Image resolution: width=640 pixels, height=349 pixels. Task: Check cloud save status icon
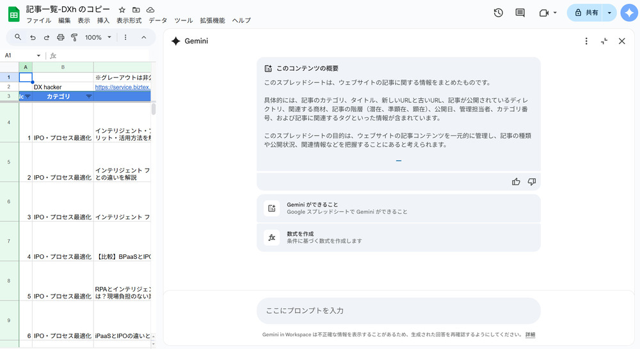tap(150, 10)
